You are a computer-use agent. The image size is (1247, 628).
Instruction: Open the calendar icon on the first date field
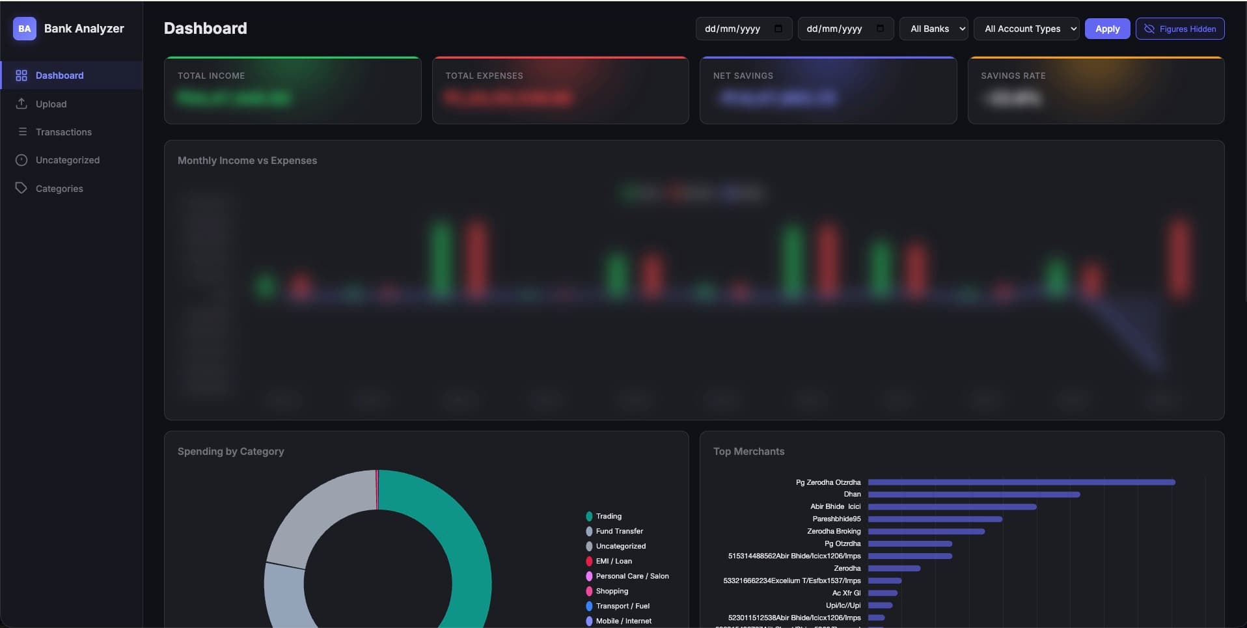778,29
